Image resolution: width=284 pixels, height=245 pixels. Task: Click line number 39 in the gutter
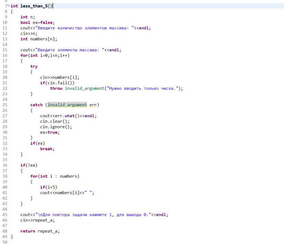[5, 182]
